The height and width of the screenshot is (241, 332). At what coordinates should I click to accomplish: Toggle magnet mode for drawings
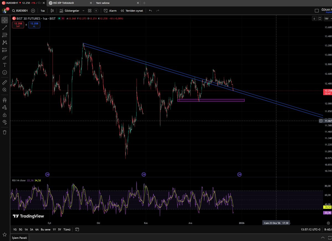pos(4,100)
